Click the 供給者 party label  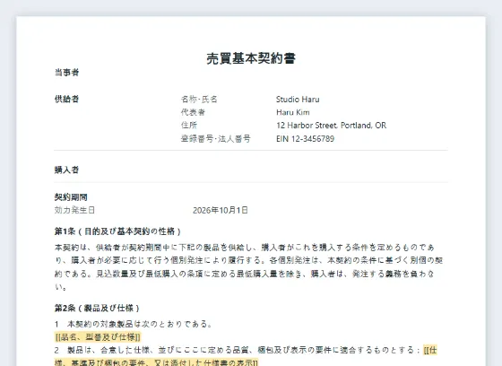[x=66, y=99]
